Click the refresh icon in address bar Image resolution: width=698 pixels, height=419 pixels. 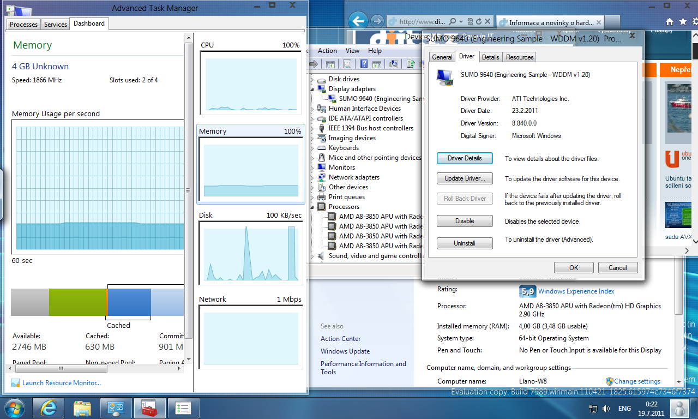tap(478, 22)
